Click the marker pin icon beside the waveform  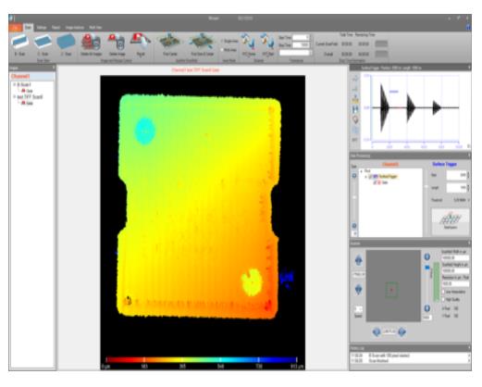pyautogui.click(x=355, y=119)
